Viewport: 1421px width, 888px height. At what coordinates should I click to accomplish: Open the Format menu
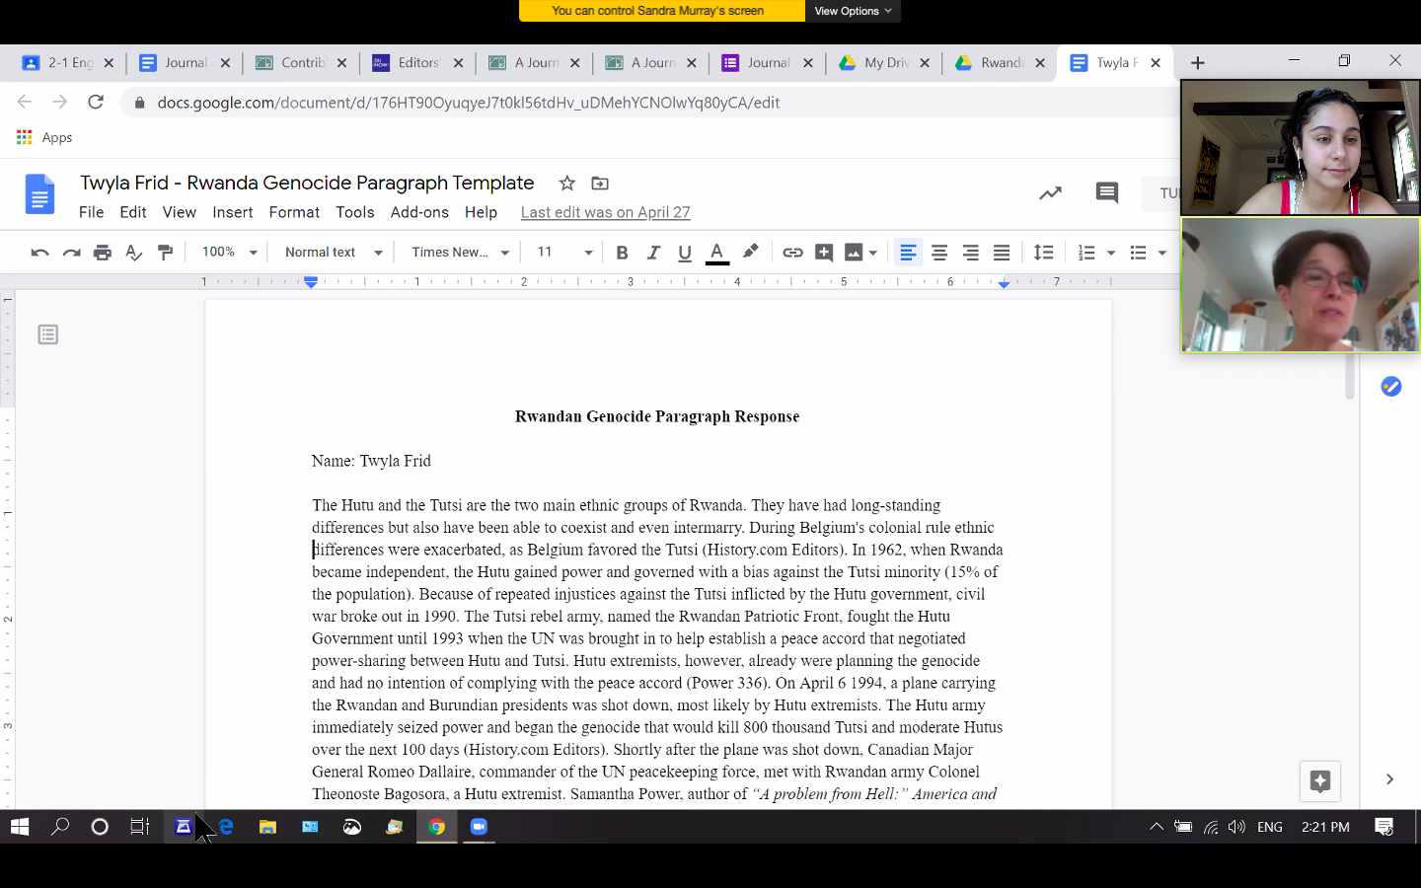point(294,212)
